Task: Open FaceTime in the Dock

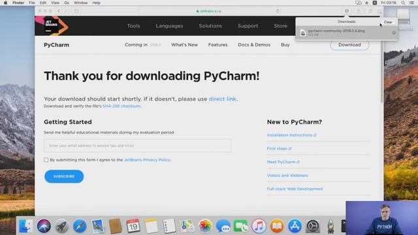Action: point(241,226)
